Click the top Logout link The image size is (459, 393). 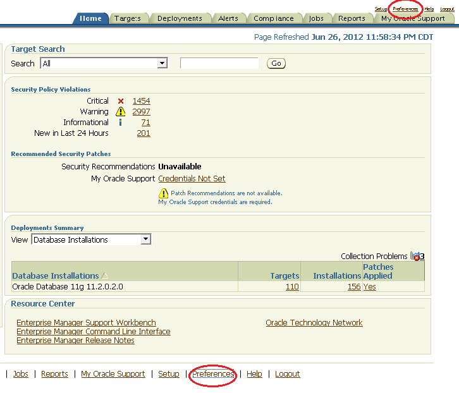pos(447,9)
